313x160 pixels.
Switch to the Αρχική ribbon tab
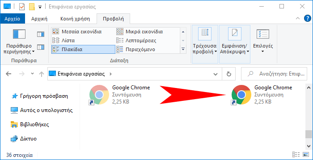click(39, 19)
